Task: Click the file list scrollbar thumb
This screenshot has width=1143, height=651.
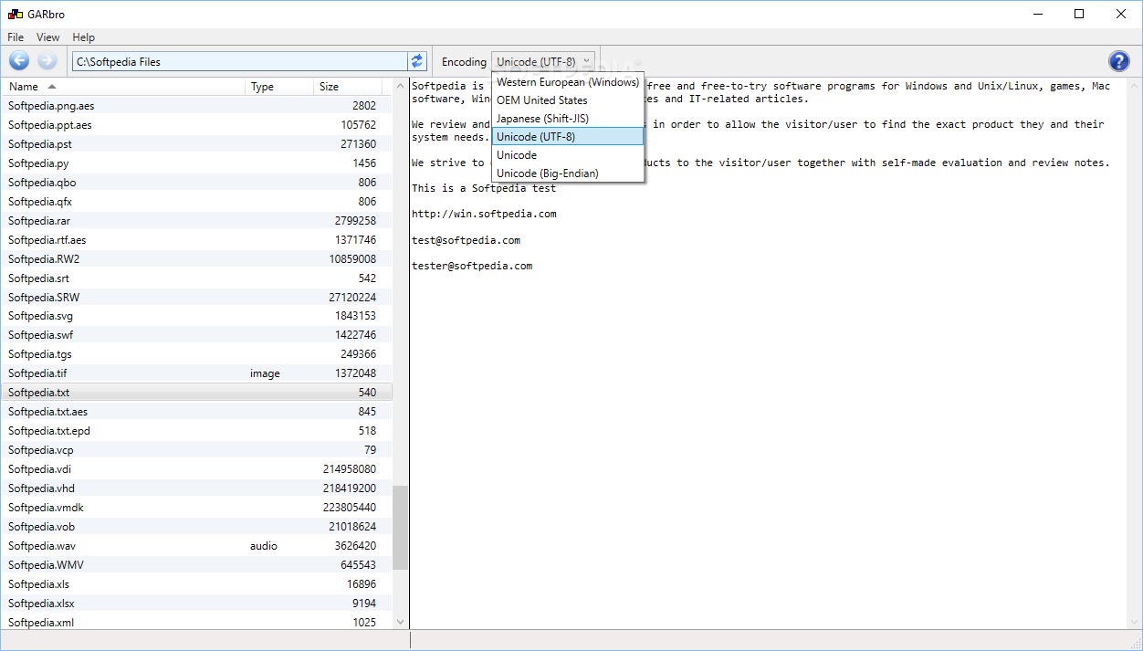Action: coord(400,528)
